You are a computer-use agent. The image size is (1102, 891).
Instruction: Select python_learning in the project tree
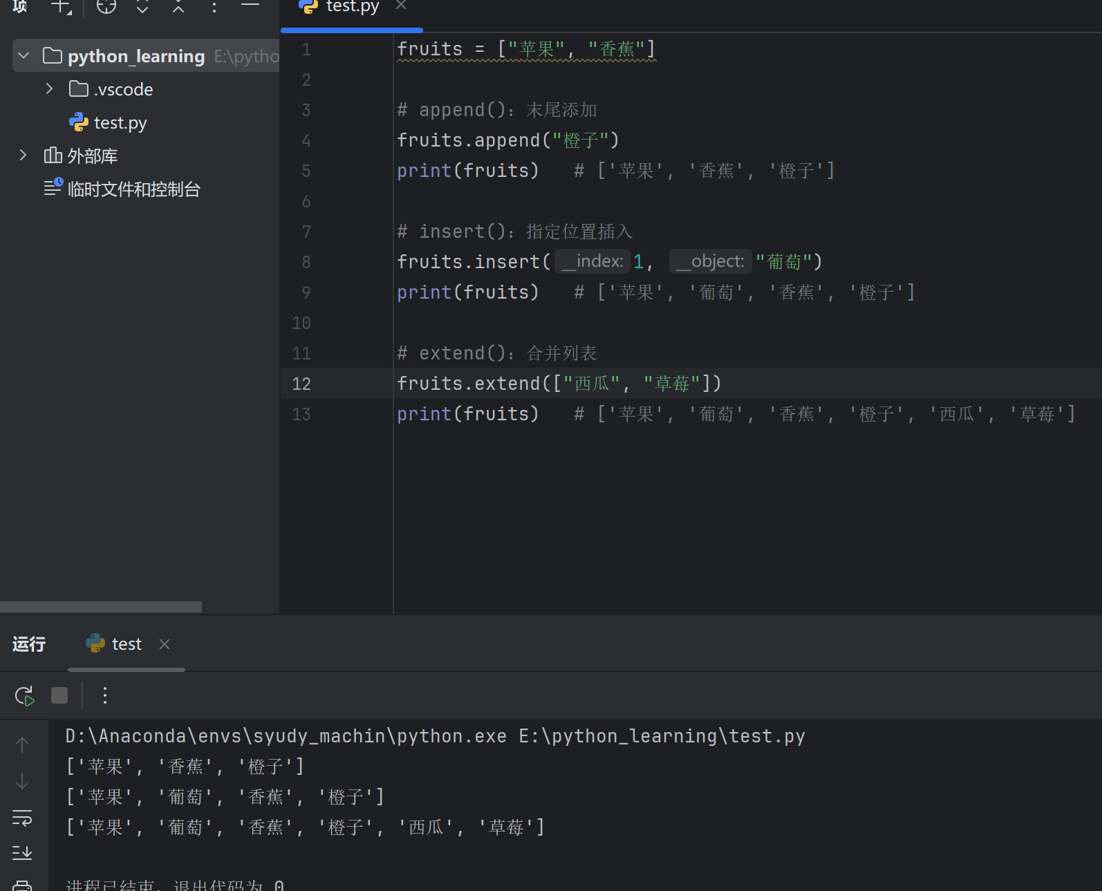136,56
